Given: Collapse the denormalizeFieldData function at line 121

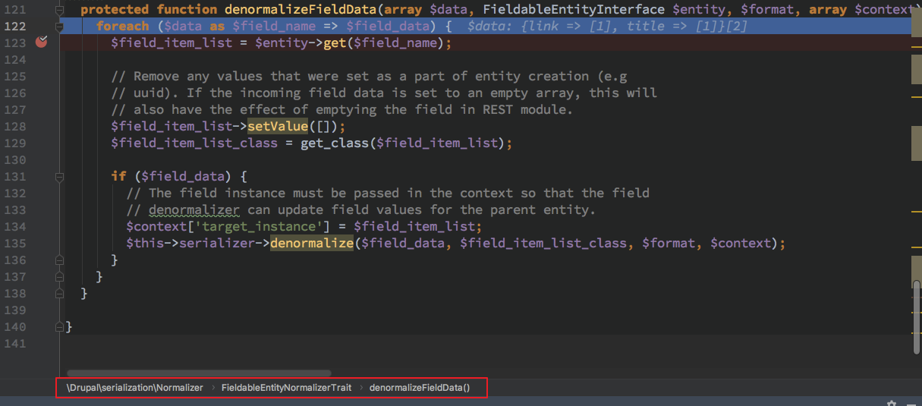Looking at the screenshot, I should point(59,10).
